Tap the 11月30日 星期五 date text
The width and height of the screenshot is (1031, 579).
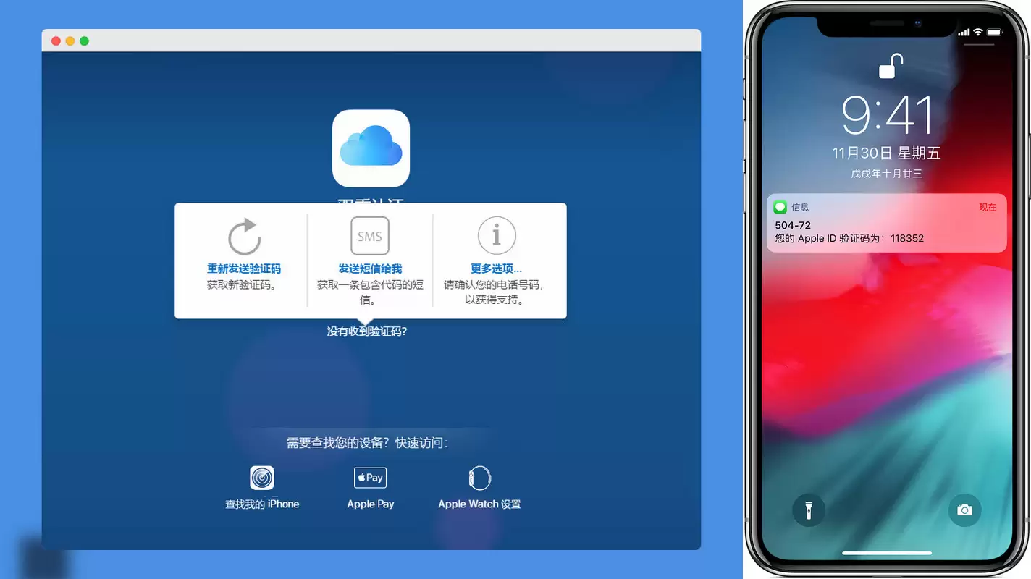tap(887, 153)
